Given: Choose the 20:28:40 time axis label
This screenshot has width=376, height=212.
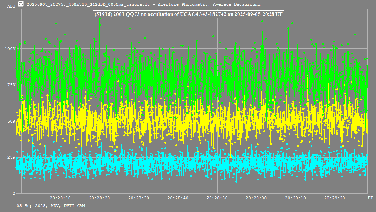Looking at the screenshot, I should tap(178, 198).
